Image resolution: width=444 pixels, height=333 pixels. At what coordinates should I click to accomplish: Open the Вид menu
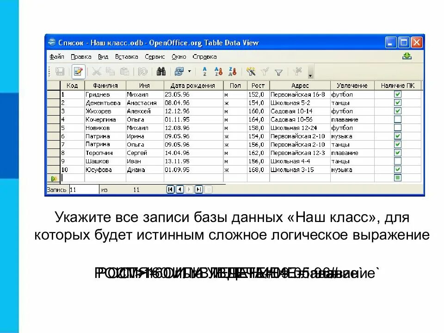(103, 56)
